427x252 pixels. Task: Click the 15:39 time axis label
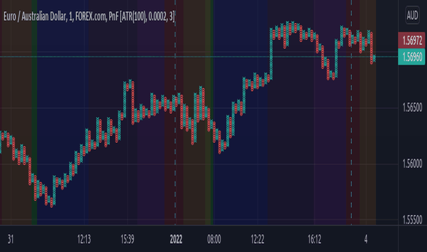[127, 240]
